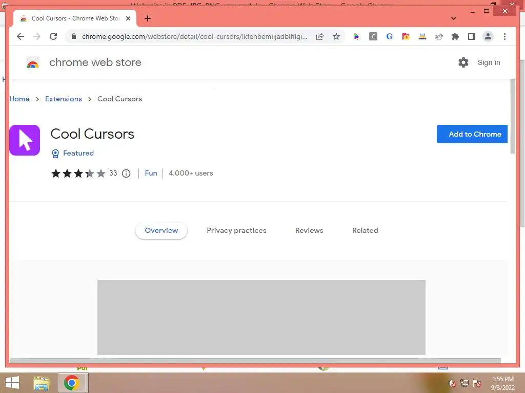
Task: Open the gray C extension icon
Action: [x=373, y=36]
